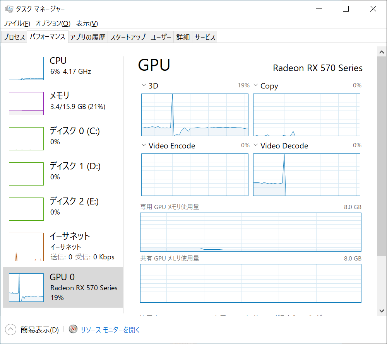This screenshot has width=387, height=344.
Task: Switch to the スタートアップ tab
Action: coord(128,37)
